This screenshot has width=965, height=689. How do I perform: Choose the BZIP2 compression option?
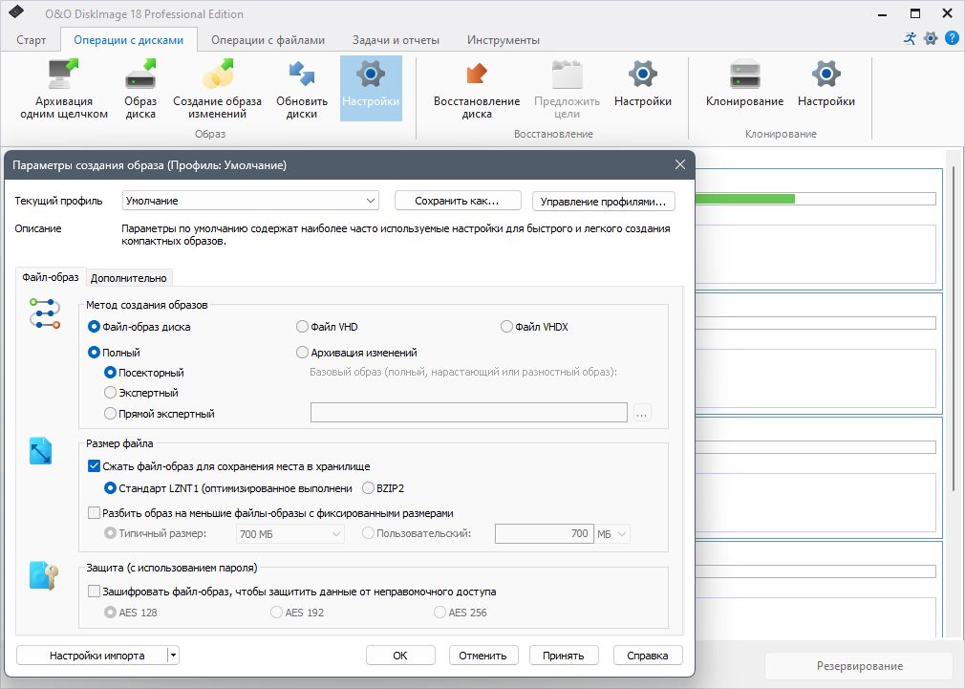click(x=368, y=487)
